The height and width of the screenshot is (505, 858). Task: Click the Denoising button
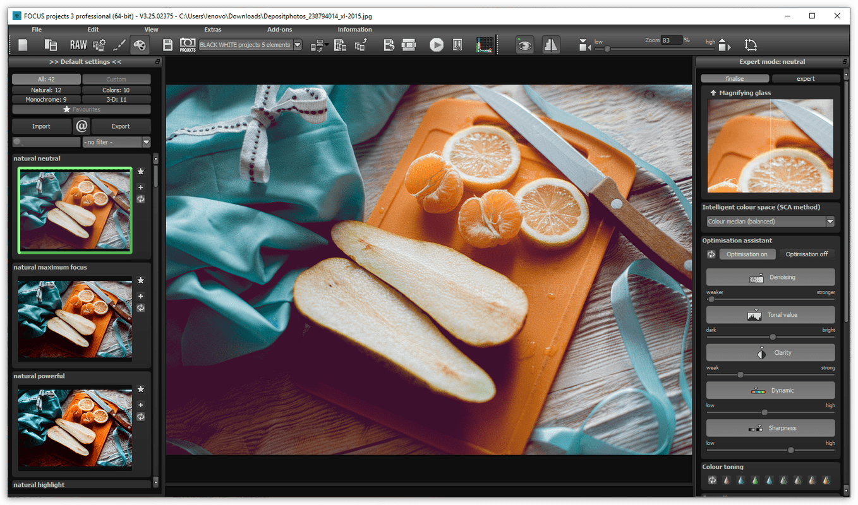(x=770, y=277)
